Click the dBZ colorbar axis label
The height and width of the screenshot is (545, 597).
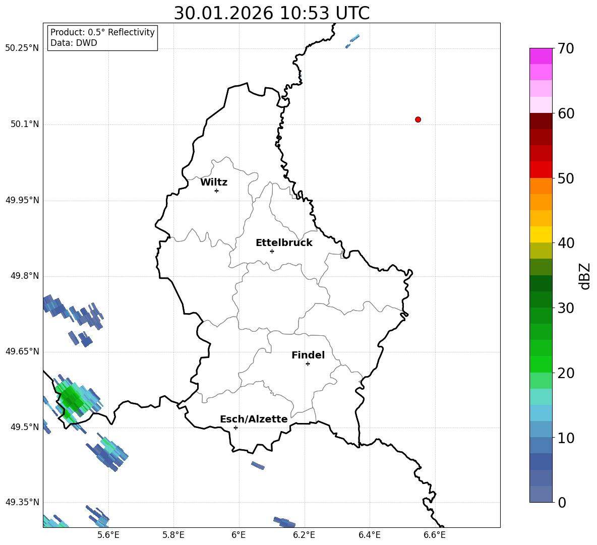[x=584, y=276]
